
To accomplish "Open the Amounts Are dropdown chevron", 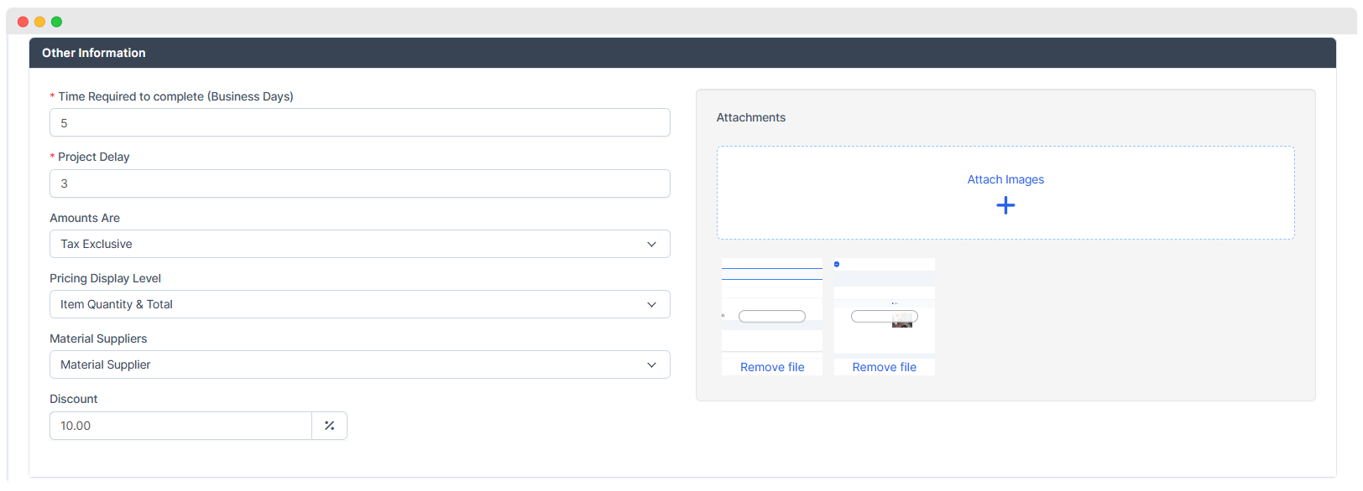I will click(x=651, y=244).
